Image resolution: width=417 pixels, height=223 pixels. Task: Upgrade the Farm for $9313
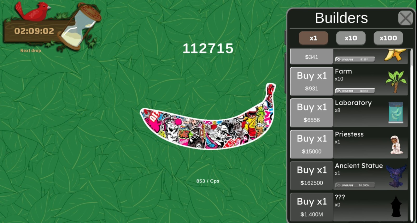(355, 91)
